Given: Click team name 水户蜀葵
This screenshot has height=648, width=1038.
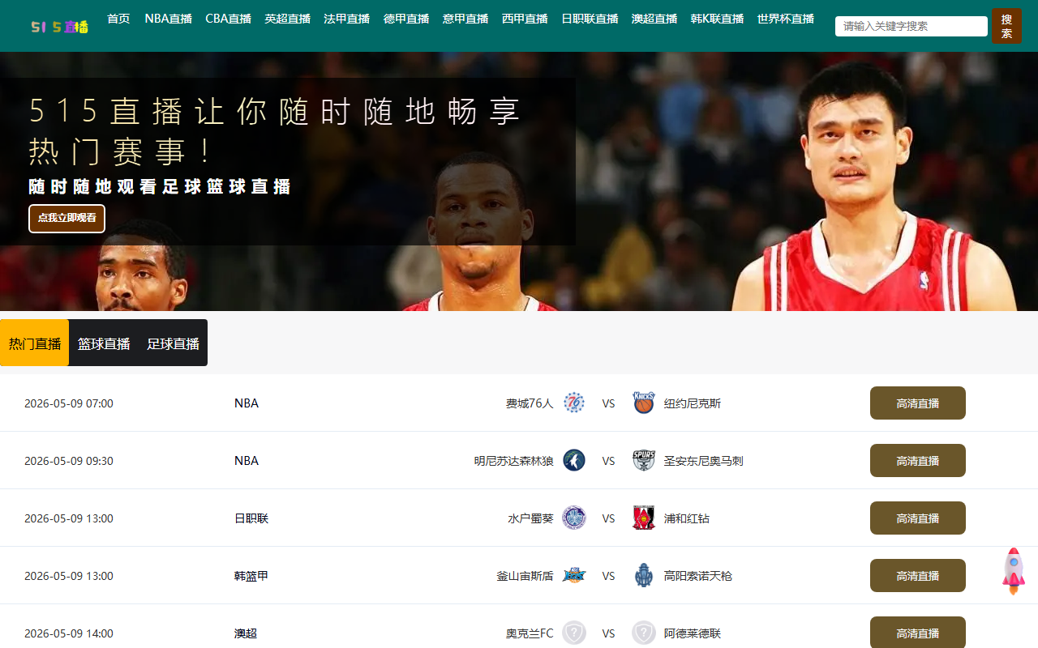Looking at the screenshot, I should (530, 518).
